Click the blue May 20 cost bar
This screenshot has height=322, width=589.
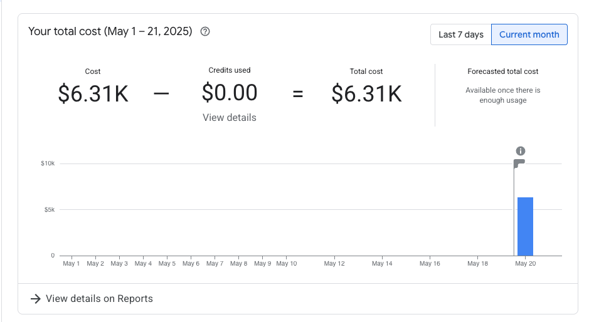(525, 226)
